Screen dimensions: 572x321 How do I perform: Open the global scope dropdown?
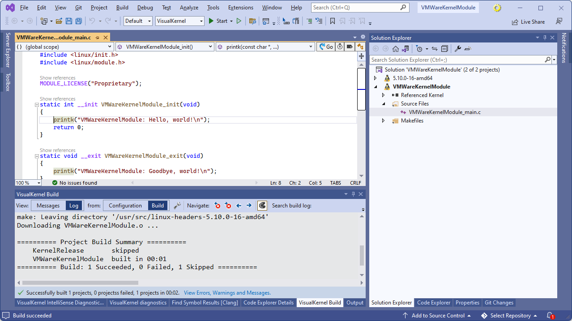pyautogui.click(x=64, y=46)
